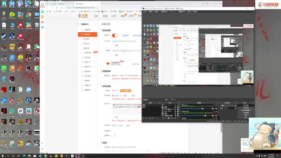Open the OBS 工具 menu
Screen dimensions: 281x158
189,12
